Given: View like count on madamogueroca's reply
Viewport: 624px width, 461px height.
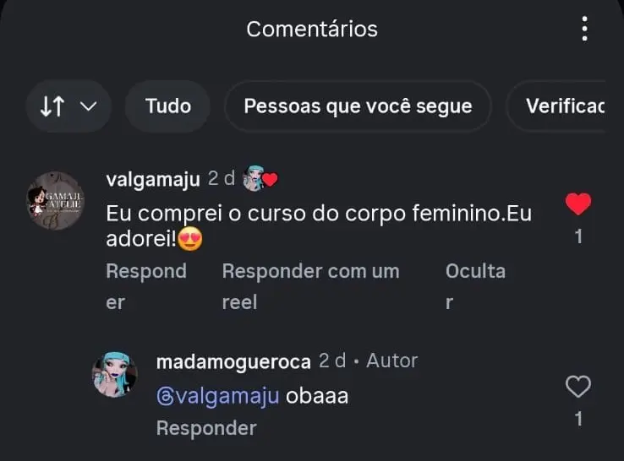Looking at the screenshot, I should pyautogui.click(x=578, y=420).
